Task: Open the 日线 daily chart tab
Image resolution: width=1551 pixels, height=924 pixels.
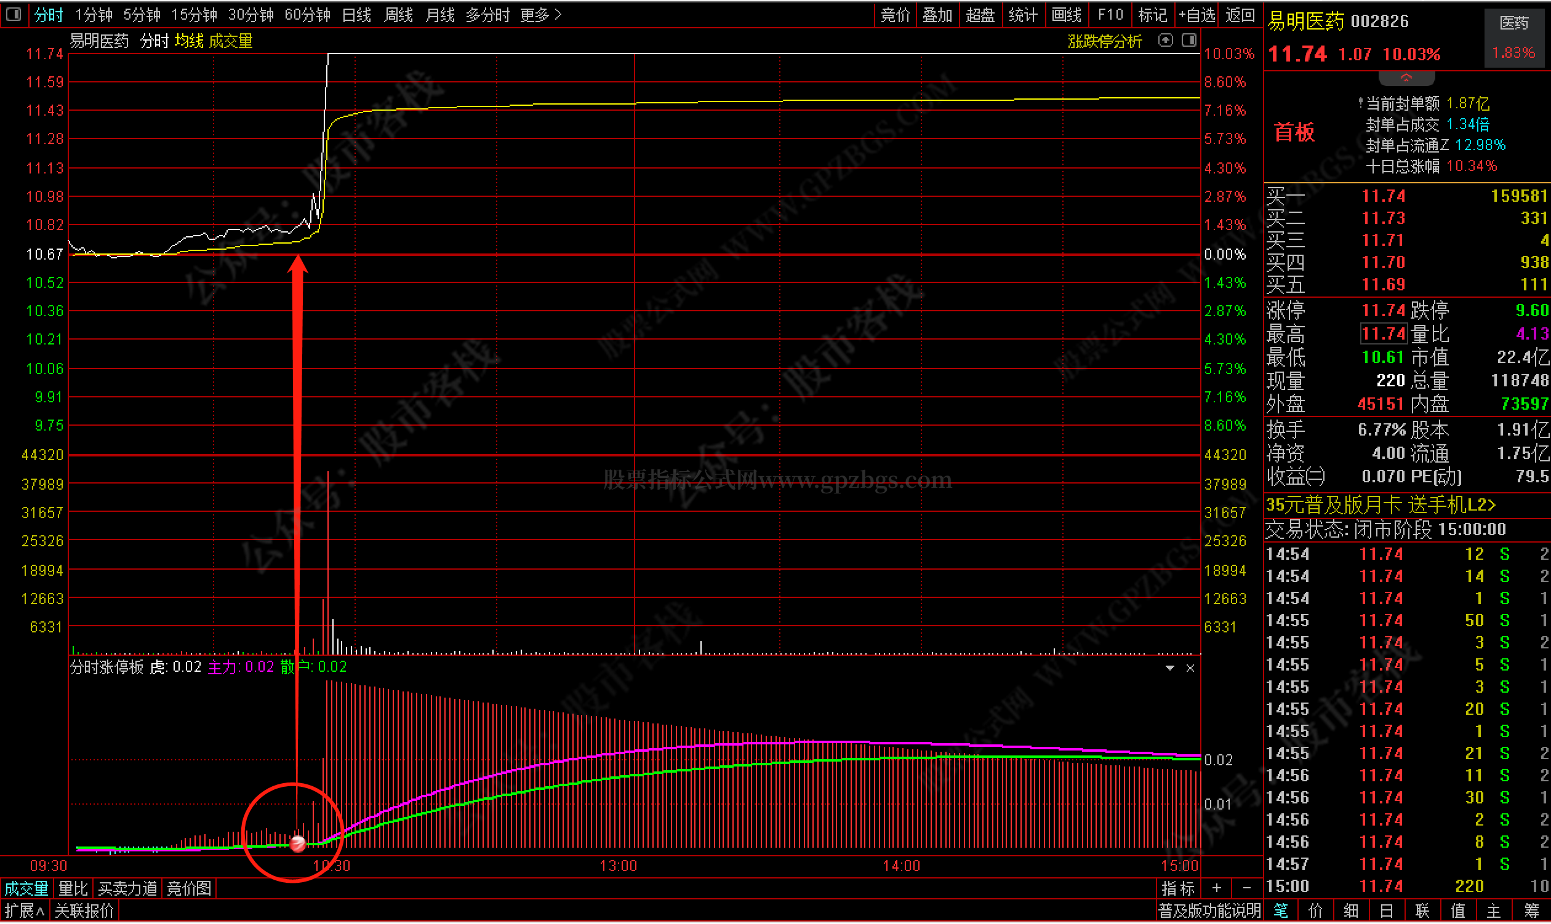Action: pyautogui.click(x=357, y=14)
